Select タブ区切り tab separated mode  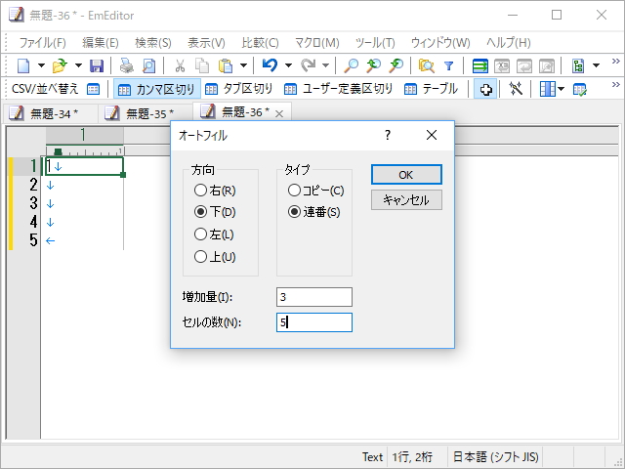coord(239,89)
